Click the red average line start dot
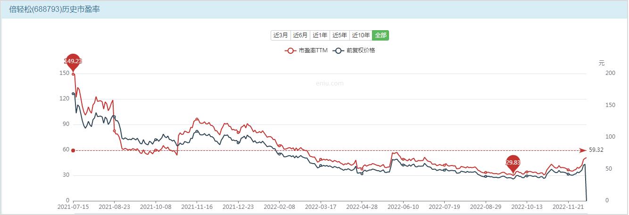The image size is (629, 215). tap(73, 150)
